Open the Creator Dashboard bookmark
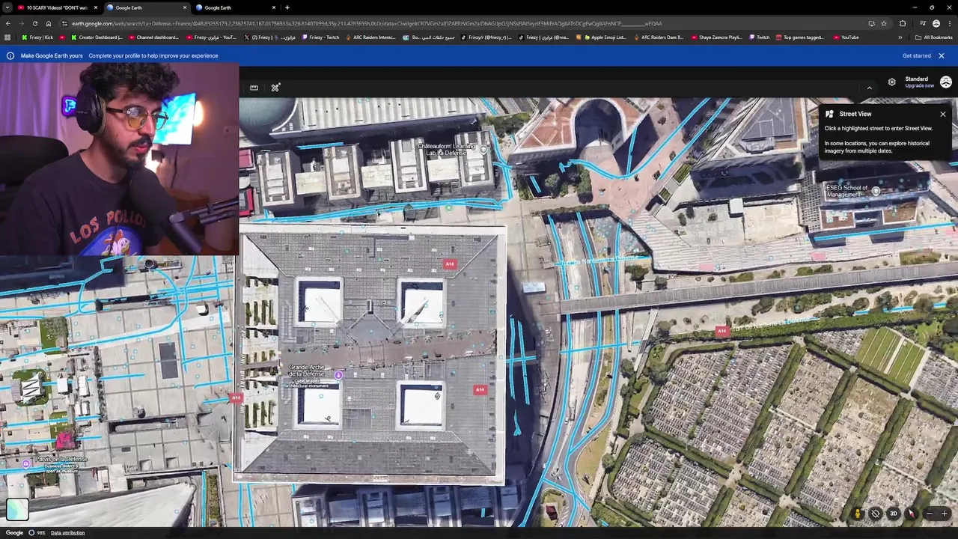 (x=97, y=37)
